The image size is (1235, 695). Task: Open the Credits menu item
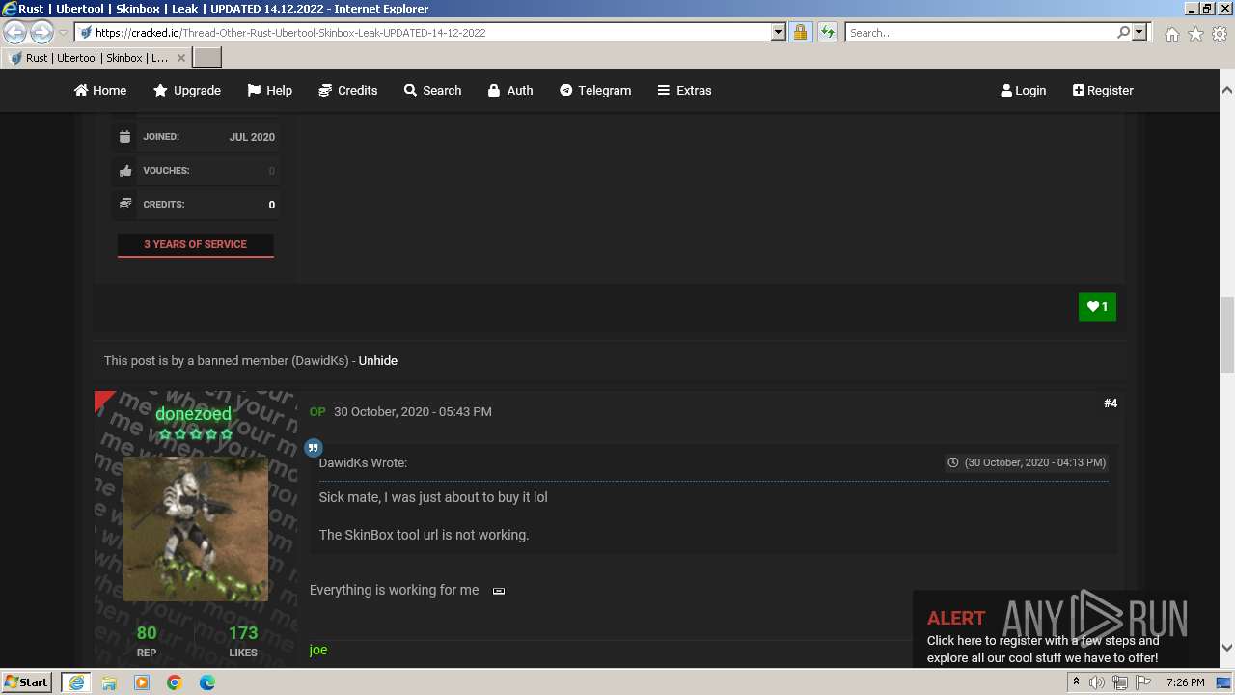coord(347,90)
